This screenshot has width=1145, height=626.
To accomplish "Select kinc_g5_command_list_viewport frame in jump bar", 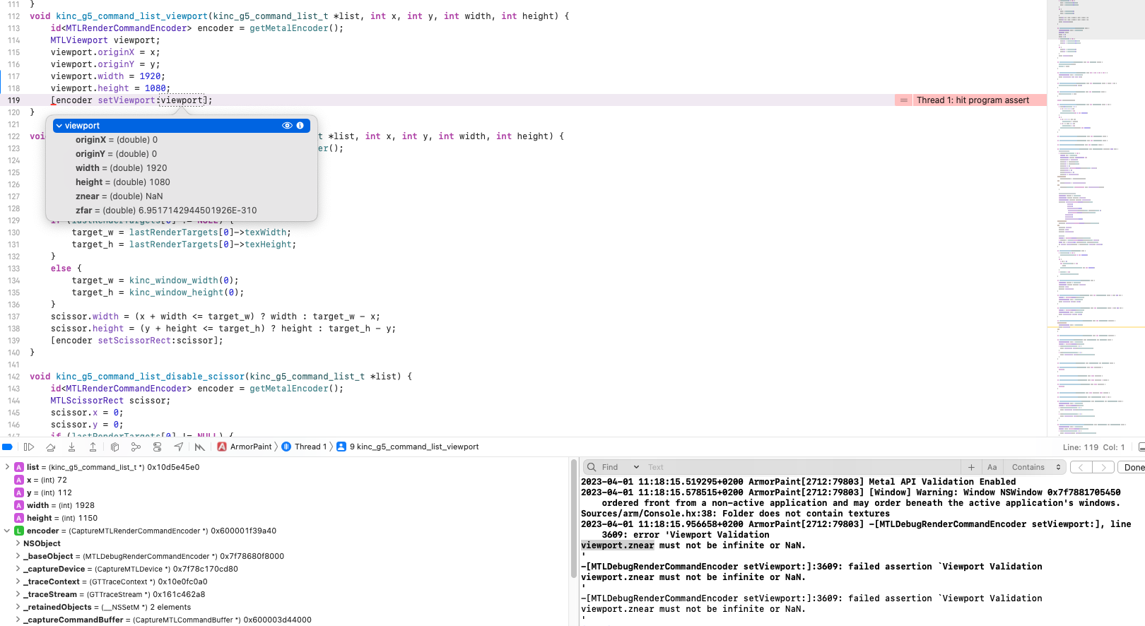I will (x=414, y=447).
